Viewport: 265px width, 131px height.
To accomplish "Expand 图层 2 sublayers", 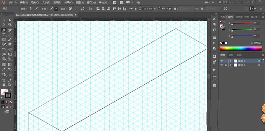I will pyautogui.click(x=231, y=61).
